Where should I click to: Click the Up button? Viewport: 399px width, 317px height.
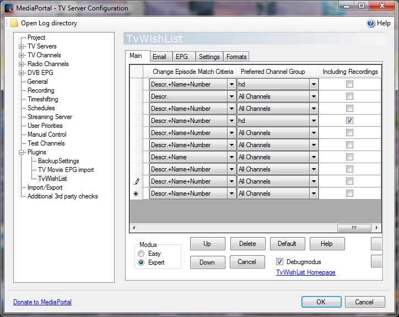207,244
